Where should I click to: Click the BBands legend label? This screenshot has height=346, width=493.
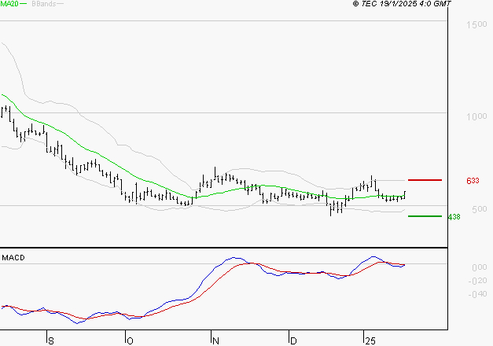point(44,4)
